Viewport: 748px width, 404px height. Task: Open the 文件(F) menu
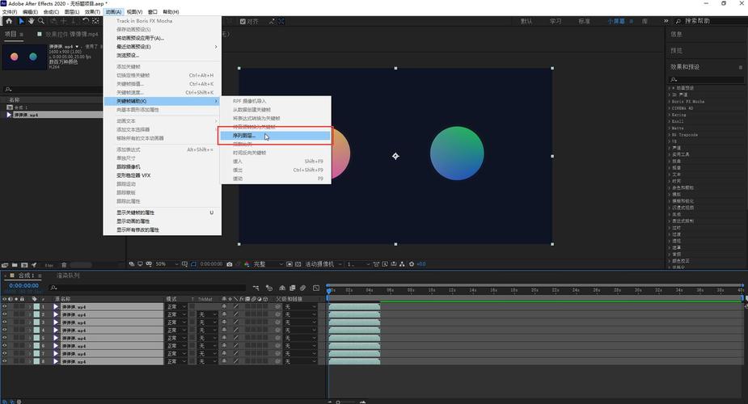click(10, 12)
